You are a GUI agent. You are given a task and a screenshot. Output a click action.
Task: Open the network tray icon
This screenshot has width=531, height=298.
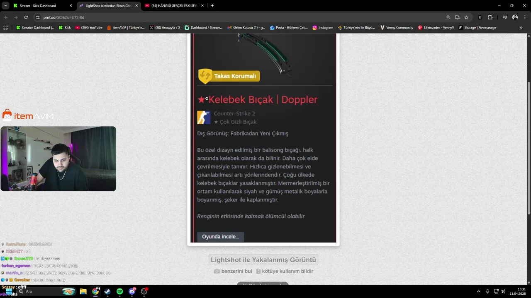497,291
